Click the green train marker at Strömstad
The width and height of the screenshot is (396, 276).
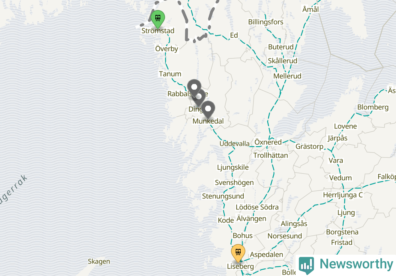coord(158,19)
